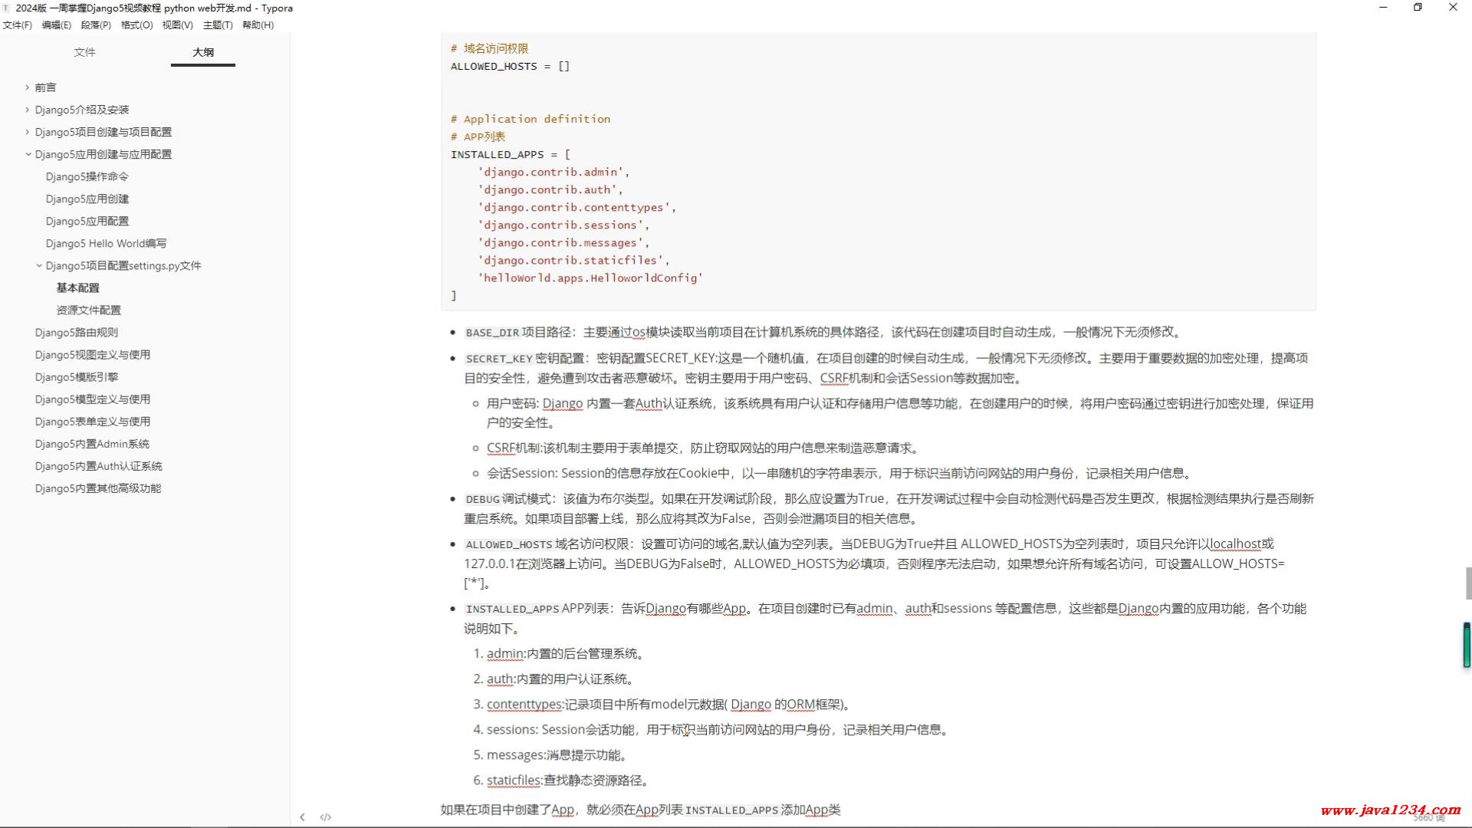Collapse Django5应用创建与应用配置 section
The image size is (1472, 828).
[28, 154]
